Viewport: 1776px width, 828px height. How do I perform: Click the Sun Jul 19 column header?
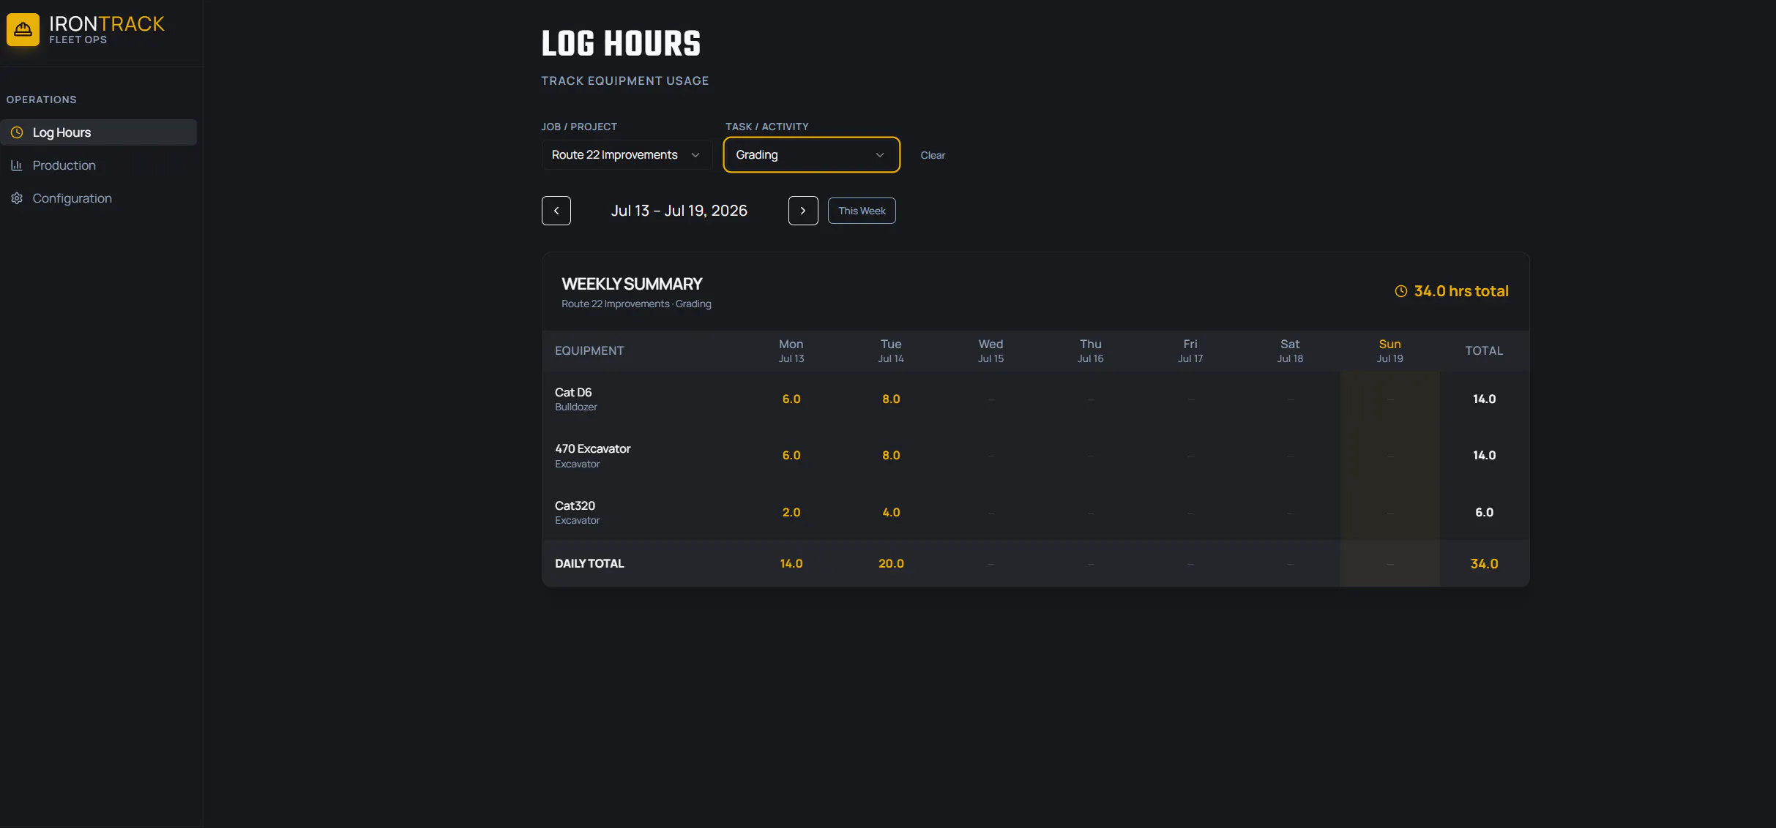[1389, 350]
